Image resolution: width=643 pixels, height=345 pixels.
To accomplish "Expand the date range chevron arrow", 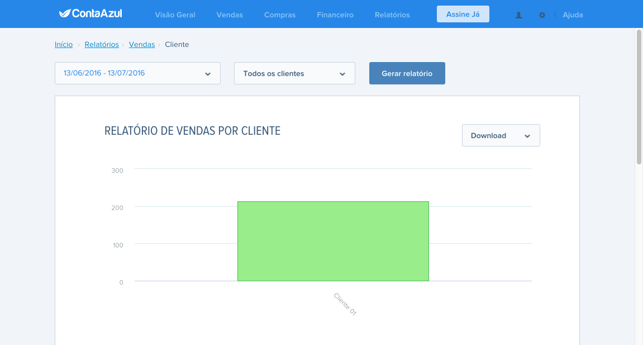I will 207,74.
